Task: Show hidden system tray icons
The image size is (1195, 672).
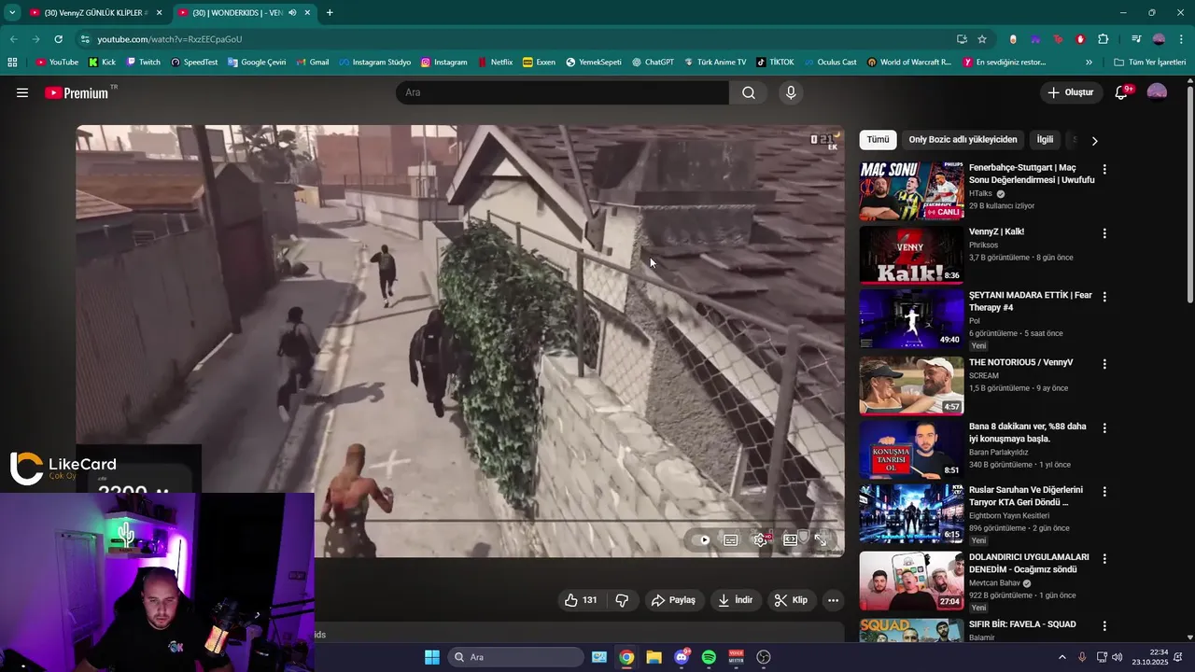Action: pyautogui.click(x=1061, y=657)
